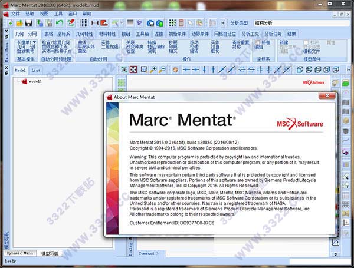Select the Model tab in navigator panel
The image size is (354, 268).
[20, 70]
